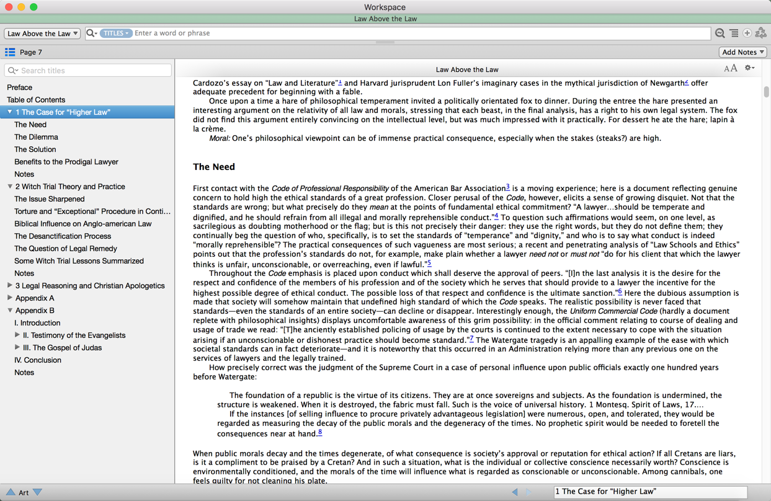
Task: Select Preface in the contents list
Action: pos(19,87)
